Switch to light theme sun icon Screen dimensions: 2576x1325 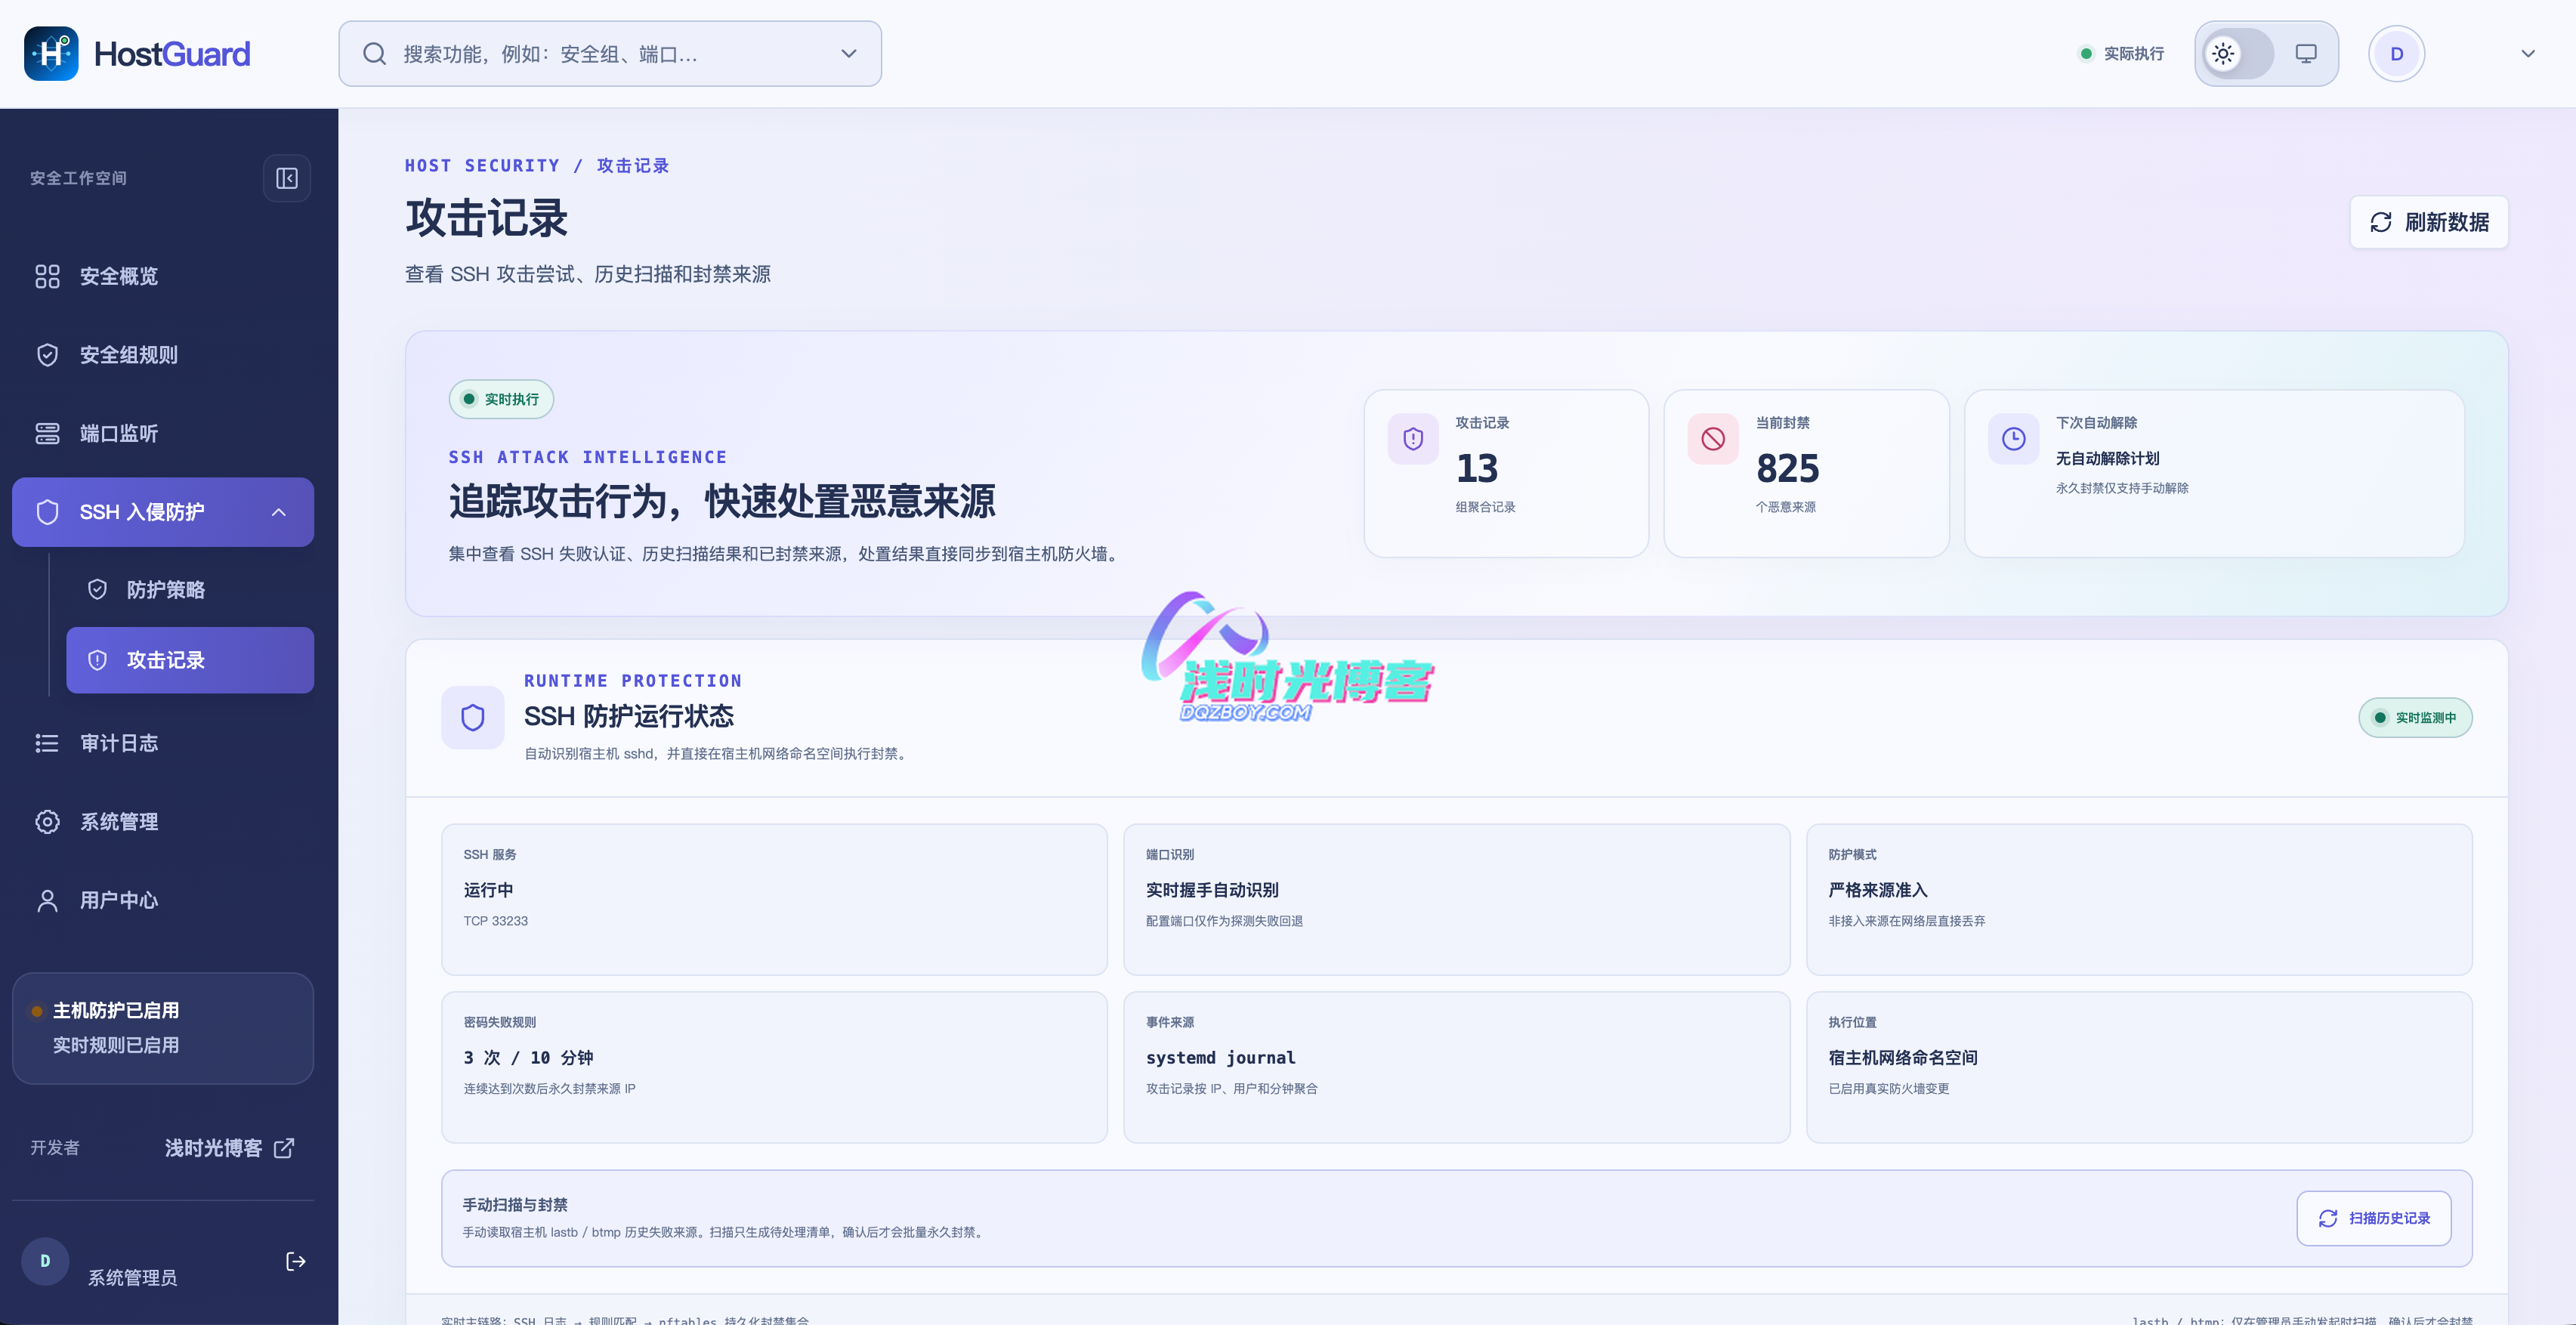(2223, 54)
